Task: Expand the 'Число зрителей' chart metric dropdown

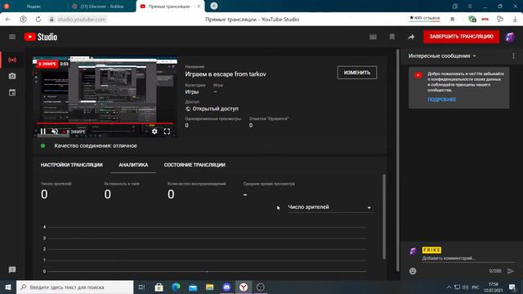Action: coord(329,207)
